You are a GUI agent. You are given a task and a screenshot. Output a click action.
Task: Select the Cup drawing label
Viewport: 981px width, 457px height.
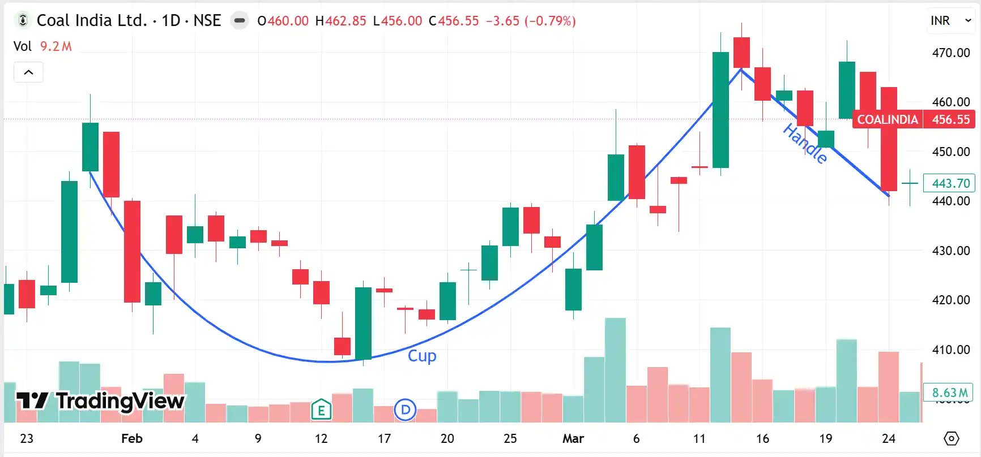click(x=422, y=356)
